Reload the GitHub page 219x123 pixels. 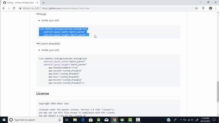[14, 8]
